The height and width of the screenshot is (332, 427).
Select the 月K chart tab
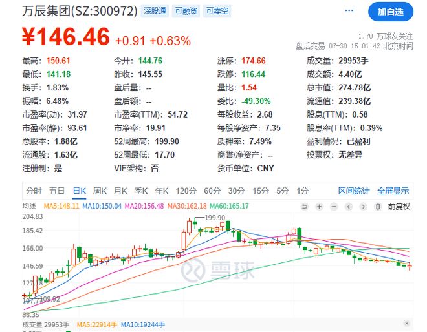click(x=120, y=191)
